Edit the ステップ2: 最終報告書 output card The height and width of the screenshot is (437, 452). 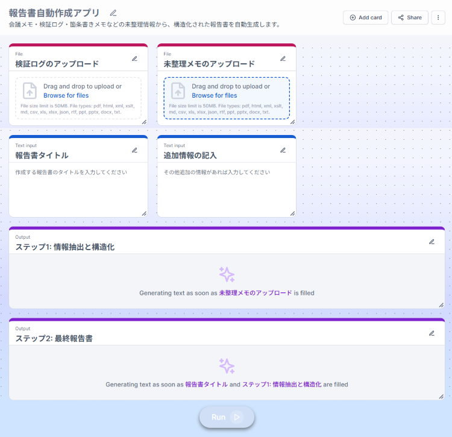(432, 333)
